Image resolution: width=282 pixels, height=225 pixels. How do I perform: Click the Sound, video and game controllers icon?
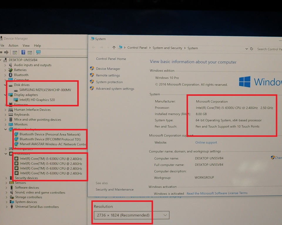(x=11, y=192)
